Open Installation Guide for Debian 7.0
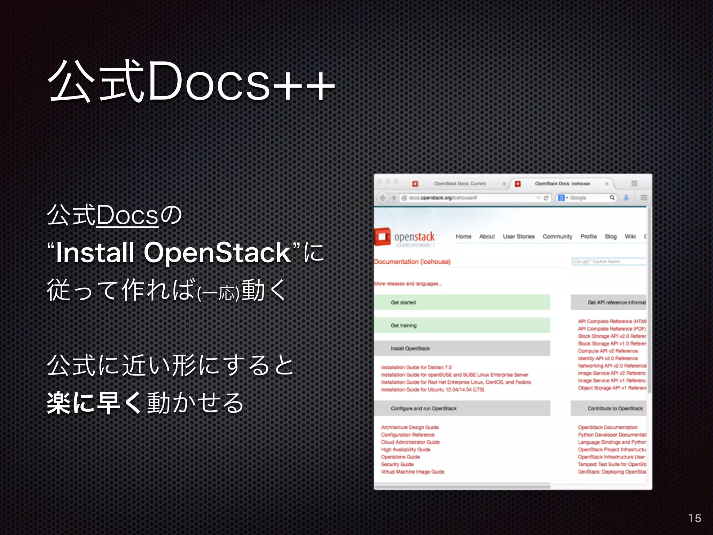The height and width of the screenshot is (535, 713). [x=416, y=367]
